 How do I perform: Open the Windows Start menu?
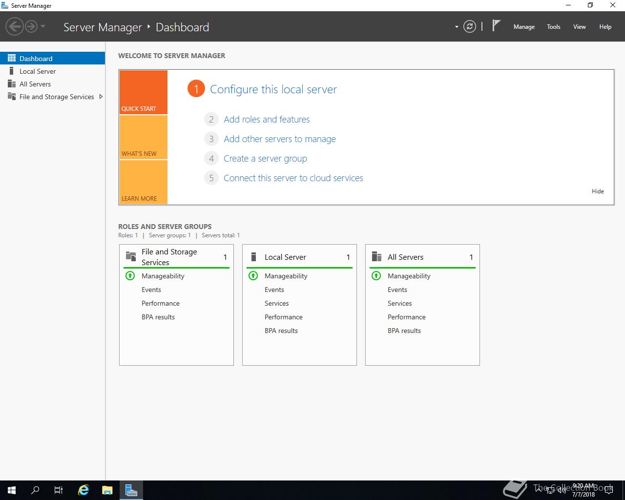click(12, 490)
